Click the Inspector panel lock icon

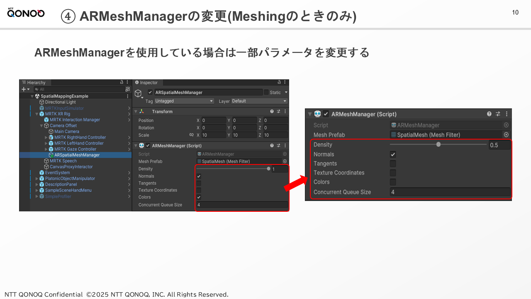pos(279,82)
